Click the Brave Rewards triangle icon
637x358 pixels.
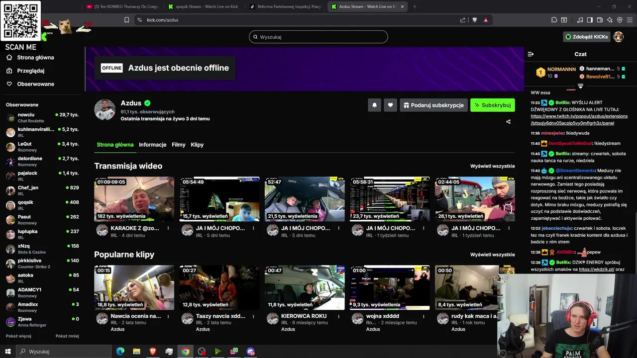coord(485,20)
